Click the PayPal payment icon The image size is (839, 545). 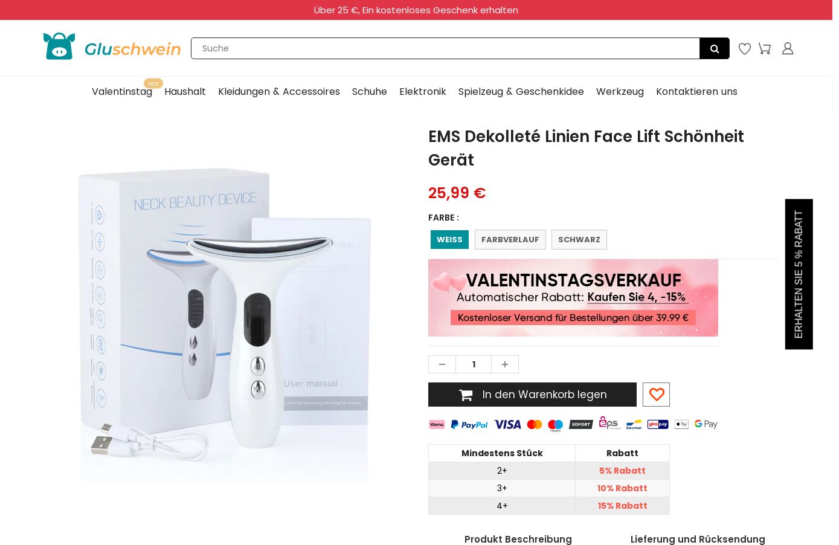[469, 425]
